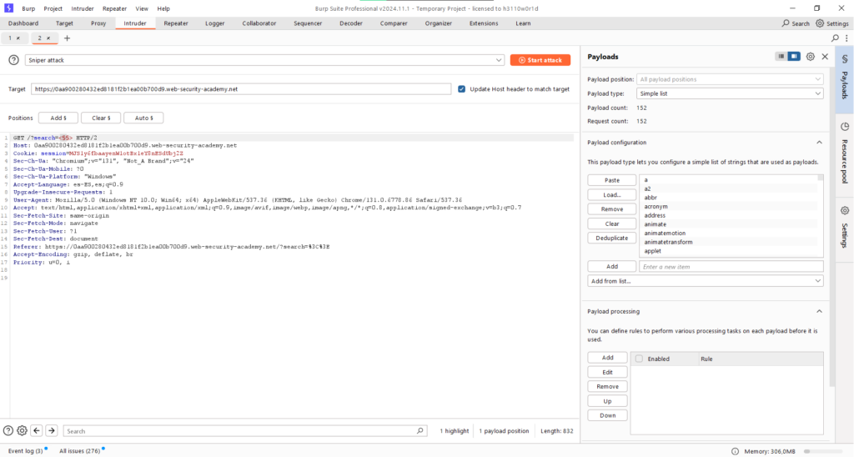
Task: Switch to the Dashboard tab
Action: point(23,23)
